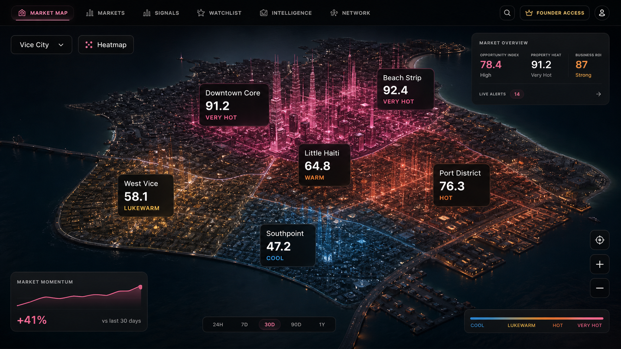Open the user profile icon
621x349 pixels.
tap(602, 13)
